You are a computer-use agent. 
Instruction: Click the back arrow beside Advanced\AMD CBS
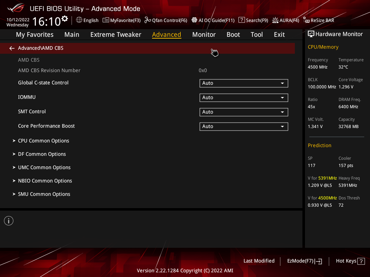tap(12, 48)
